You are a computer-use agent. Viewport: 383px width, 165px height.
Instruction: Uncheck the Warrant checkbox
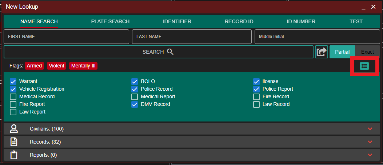13,82
